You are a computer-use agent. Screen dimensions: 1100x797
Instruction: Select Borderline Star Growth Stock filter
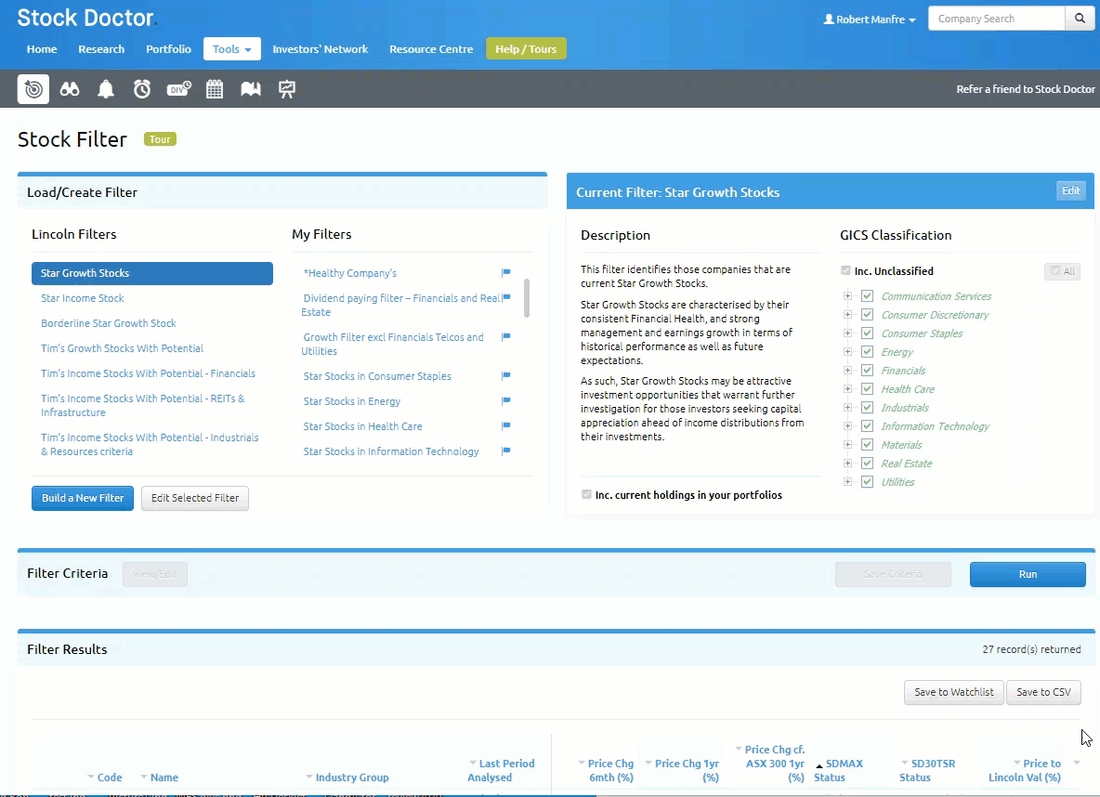[109, 323]
